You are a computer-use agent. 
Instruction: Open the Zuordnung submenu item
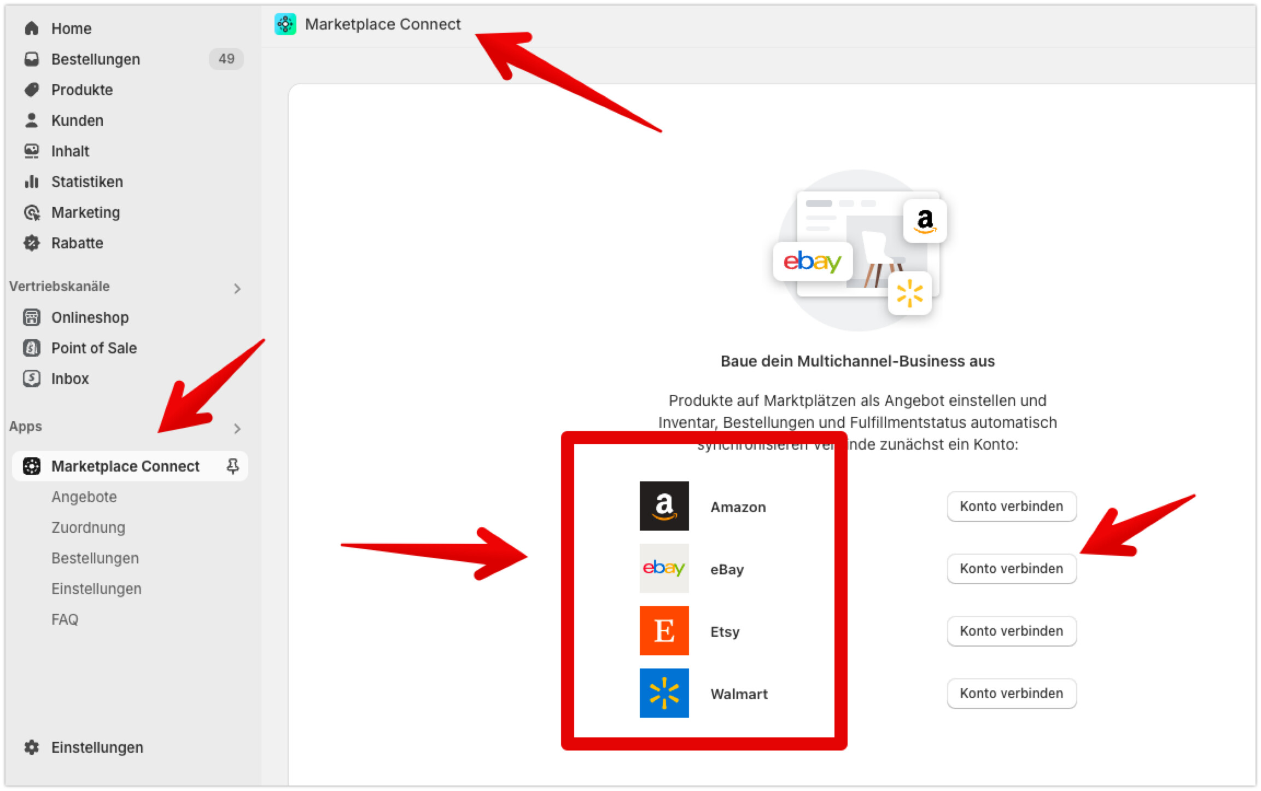click(x=88, y=527)
